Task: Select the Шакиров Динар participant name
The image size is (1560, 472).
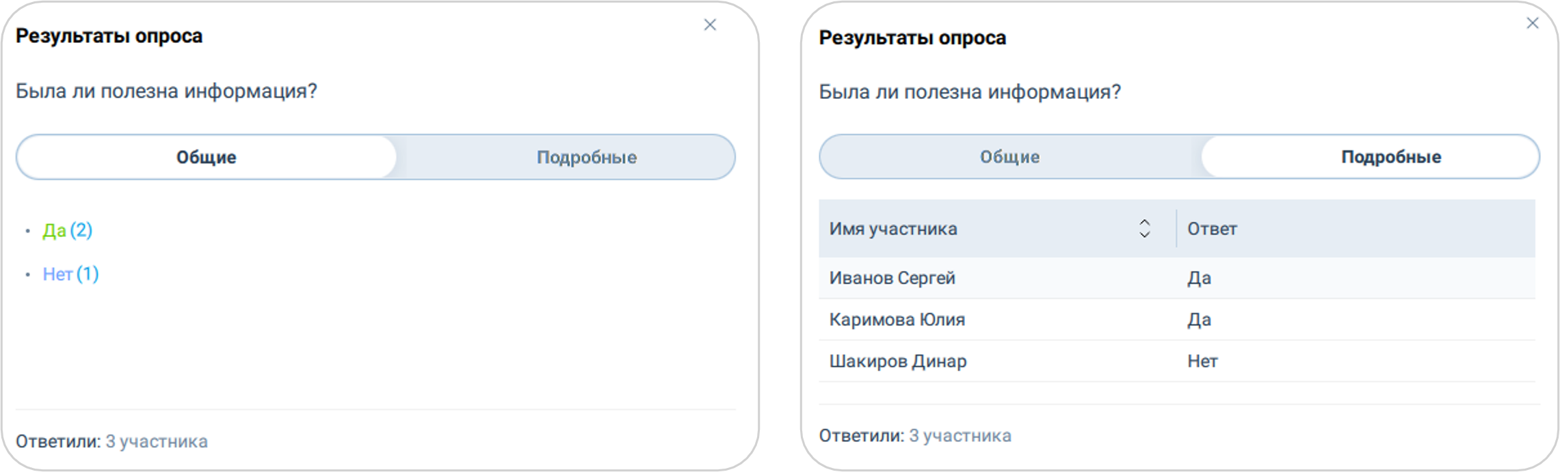Action: point(897,361)
